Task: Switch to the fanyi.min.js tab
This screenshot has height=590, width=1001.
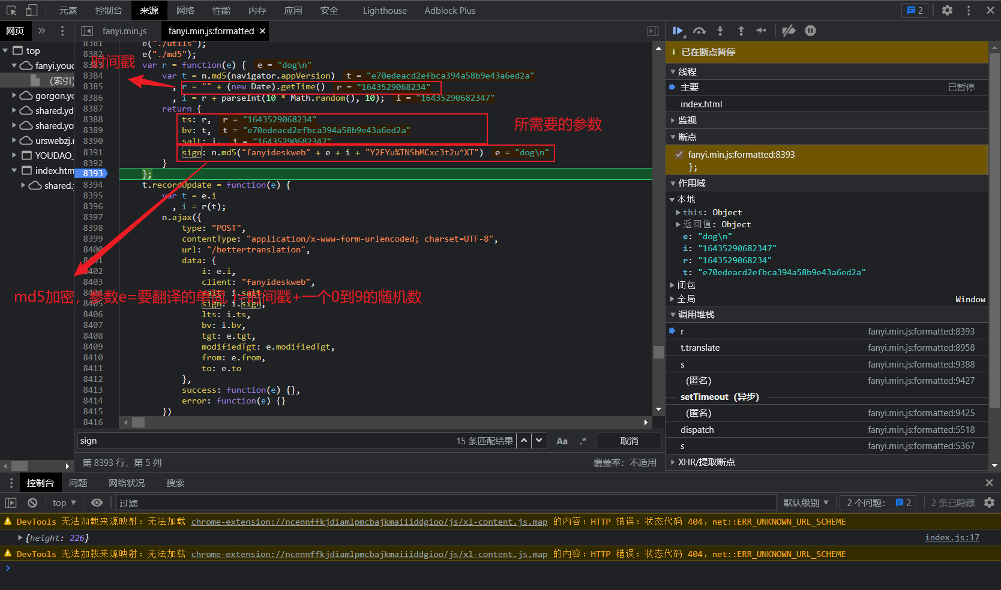Action: (x=124, y=31)
